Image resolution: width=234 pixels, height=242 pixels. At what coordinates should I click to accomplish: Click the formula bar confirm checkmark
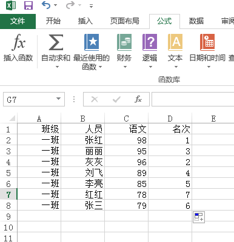[x=116, y=99]
